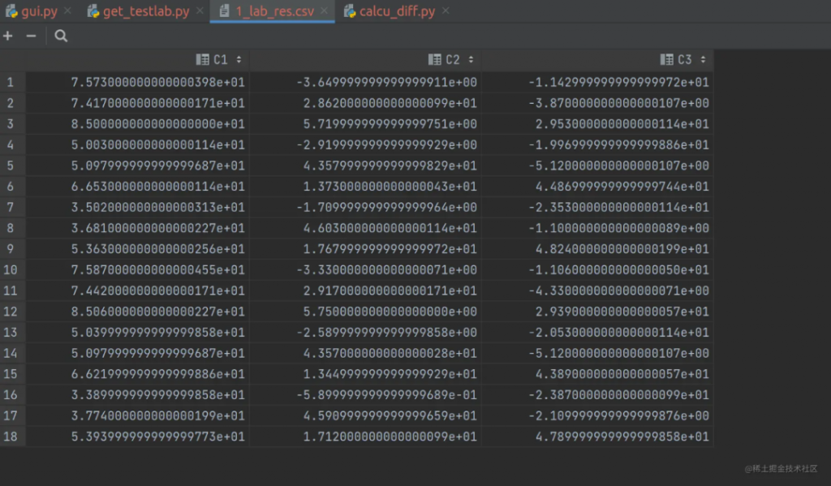Toggle sort arrows on column C2

471,59
